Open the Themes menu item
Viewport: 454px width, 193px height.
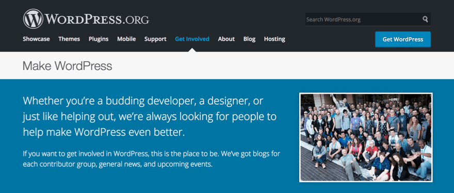69,39
